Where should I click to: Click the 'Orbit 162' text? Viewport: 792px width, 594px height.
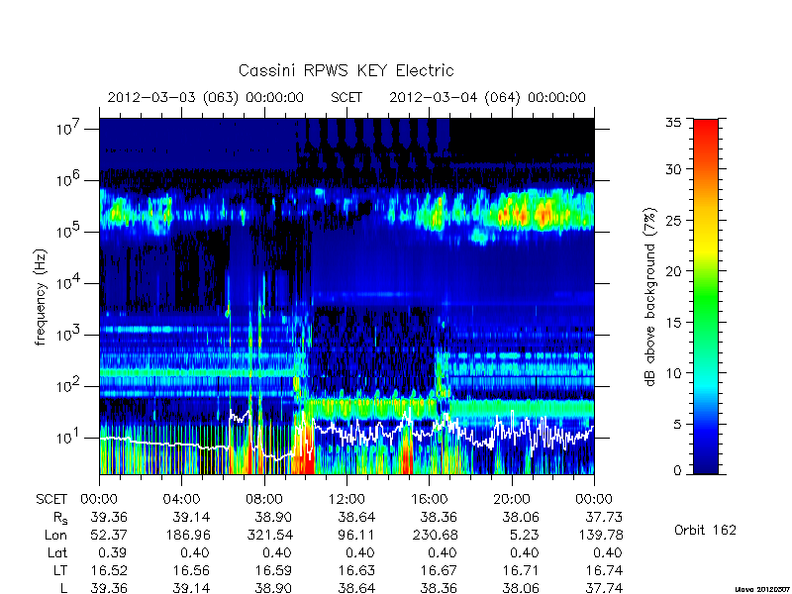(705, 530)
